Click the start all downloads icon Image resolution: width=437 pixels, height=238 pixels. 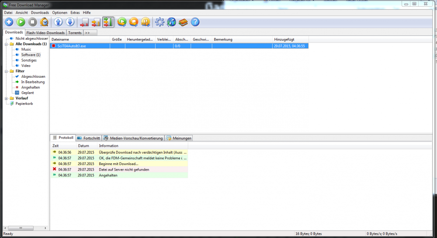click(x=122, y=22)
